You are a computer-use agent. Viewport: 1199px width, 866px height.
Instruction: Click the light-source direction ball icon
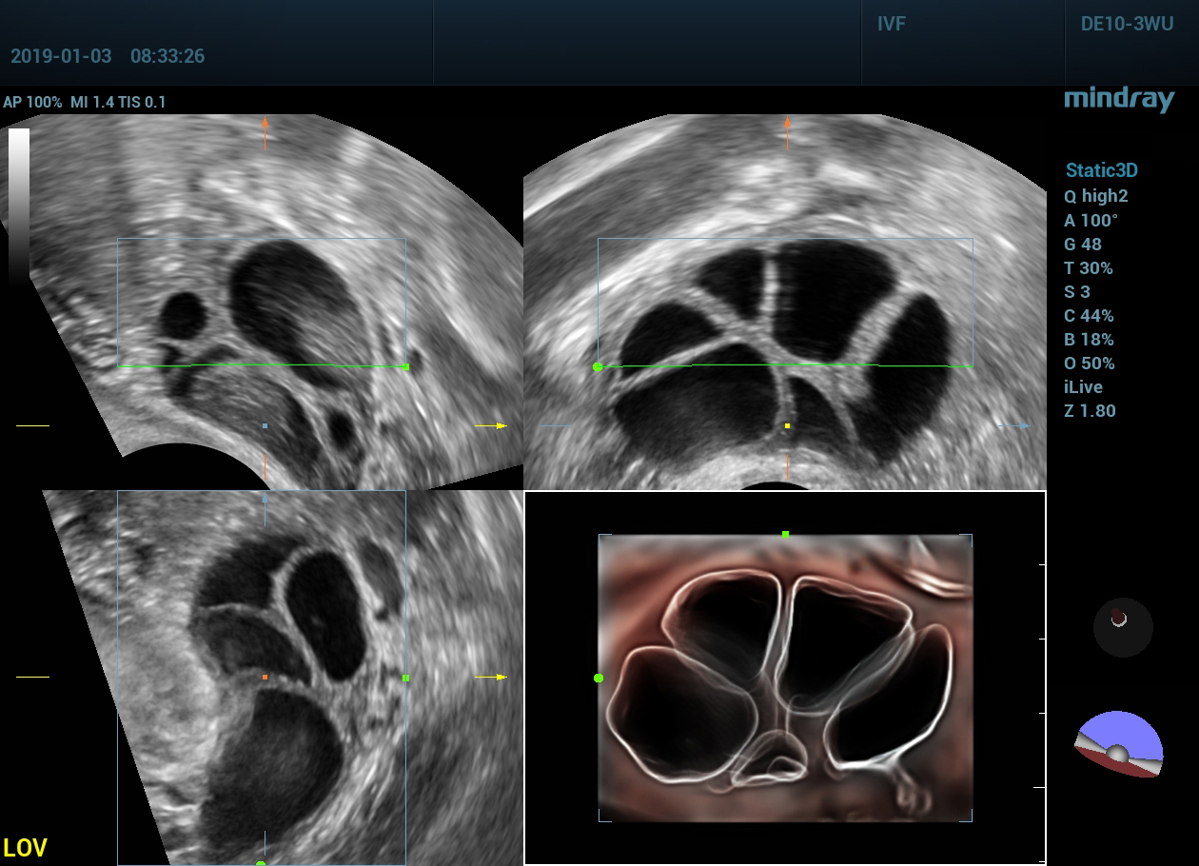click(1123, 627)
